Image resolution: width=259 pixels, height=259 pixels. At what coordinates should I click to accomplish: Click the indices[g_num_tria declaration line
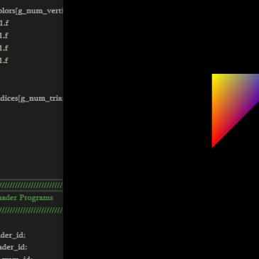point(31,99)
